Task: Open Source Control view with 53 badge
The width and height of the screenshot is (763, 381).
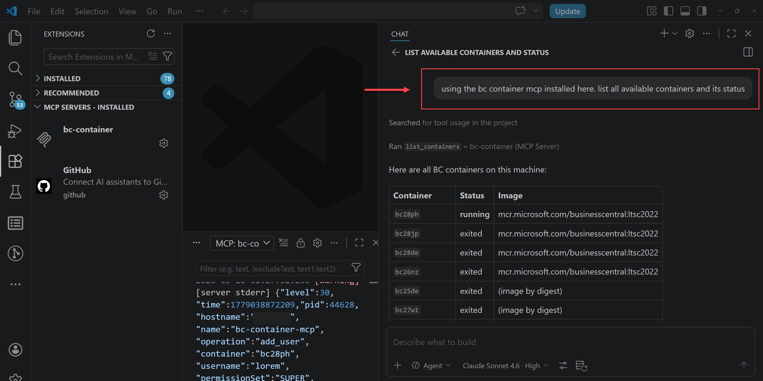Action: click(15, 100)
